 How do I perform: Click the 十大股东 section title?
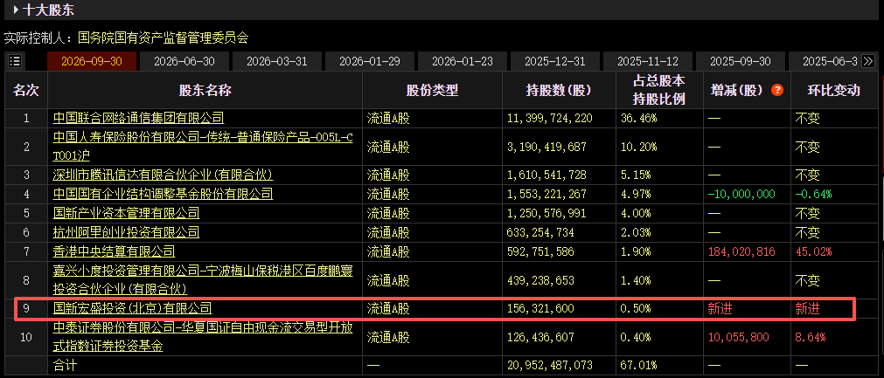point(48,10)
